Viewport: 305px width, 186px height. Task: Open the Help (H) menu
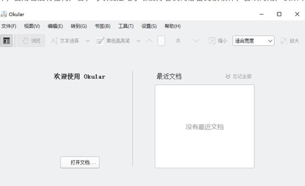pyautogui.click(x=173, y=26)
